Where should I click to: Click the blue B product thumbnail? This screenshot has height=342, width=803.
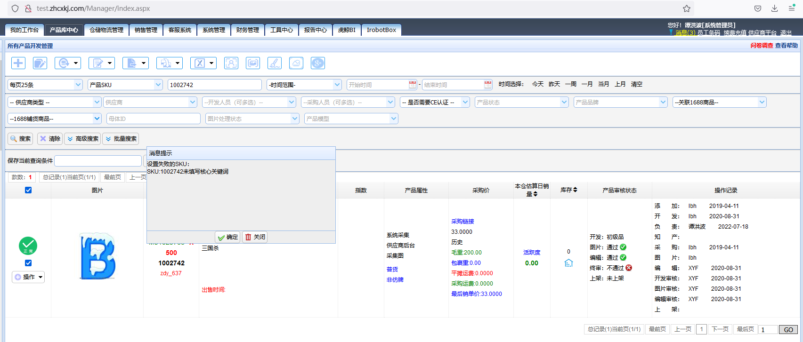tap(97, 256)
